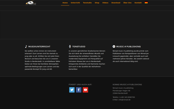Click the MUSIC # PUBLISHING section heading
Viewport: 174px width, 109px height.
point(128,47)
